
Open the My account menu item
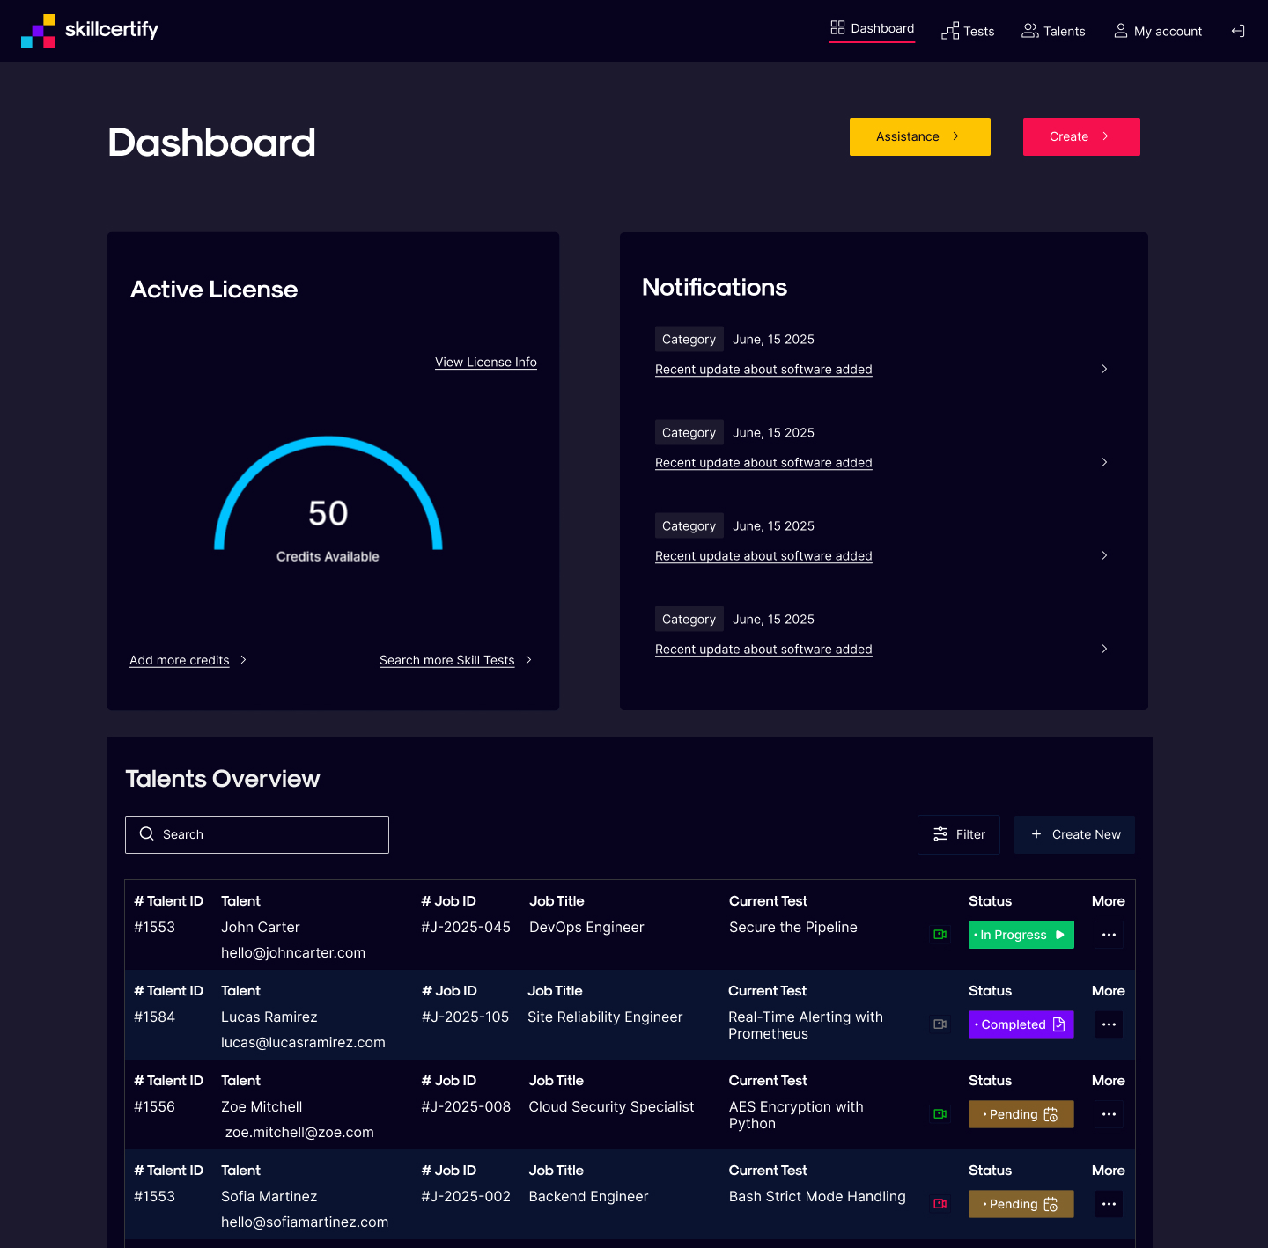click(1158, 32)
